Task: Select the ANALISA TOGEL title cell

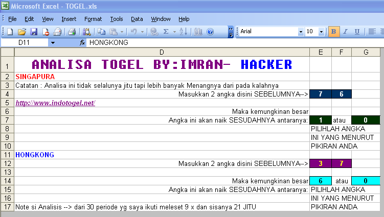Action: tap(162, 64)
